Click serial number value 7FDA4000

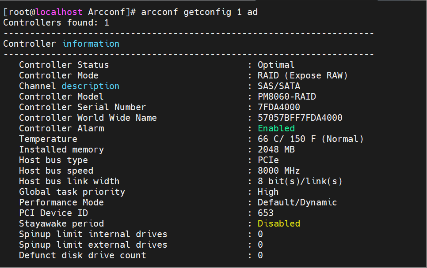click(279, 107)
